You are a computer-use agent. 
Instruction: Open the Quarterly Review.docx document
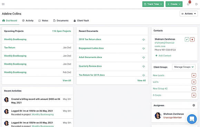[90, 66]
